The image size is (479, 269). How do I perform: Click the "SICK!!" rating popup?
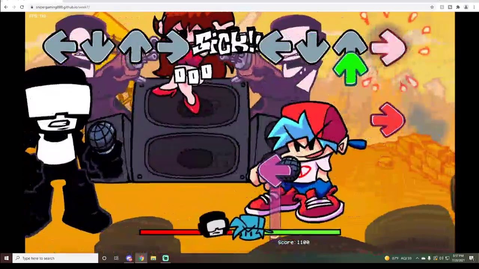tap(226, 42)
